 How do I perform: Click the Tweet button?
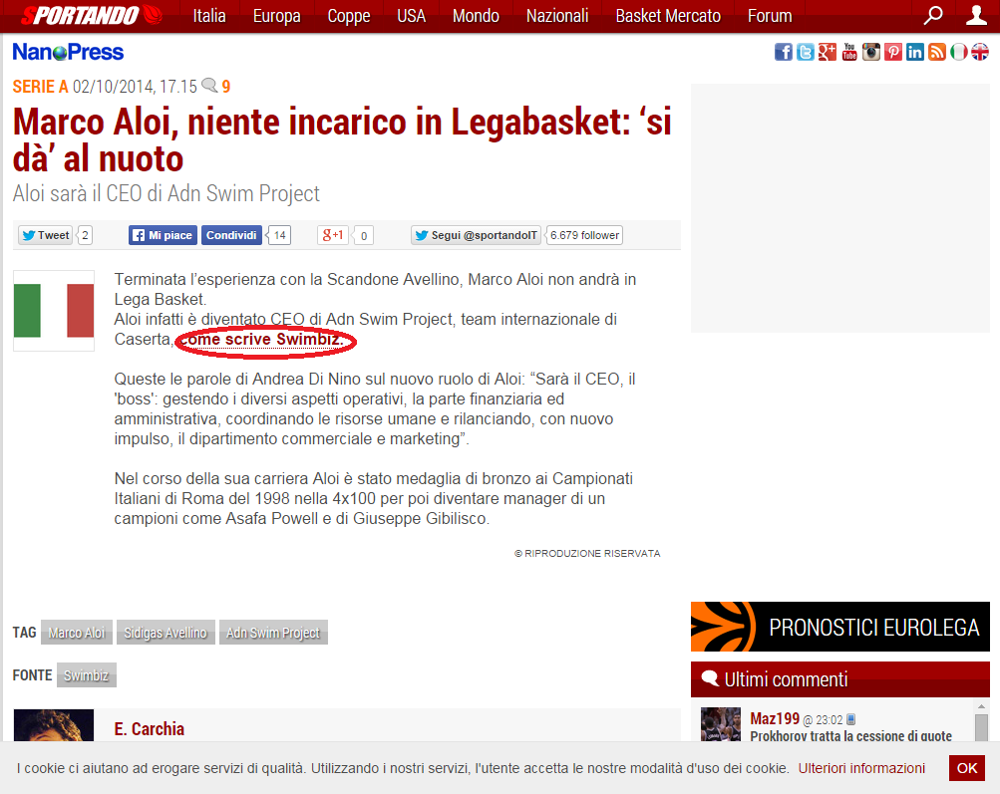(x=45, y=235)
